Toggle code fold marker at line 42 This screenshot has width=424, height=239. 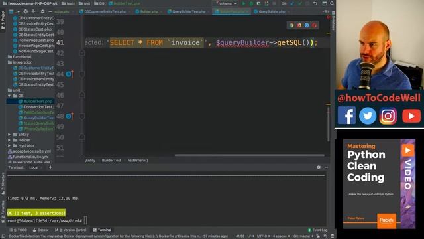point(82,53)
